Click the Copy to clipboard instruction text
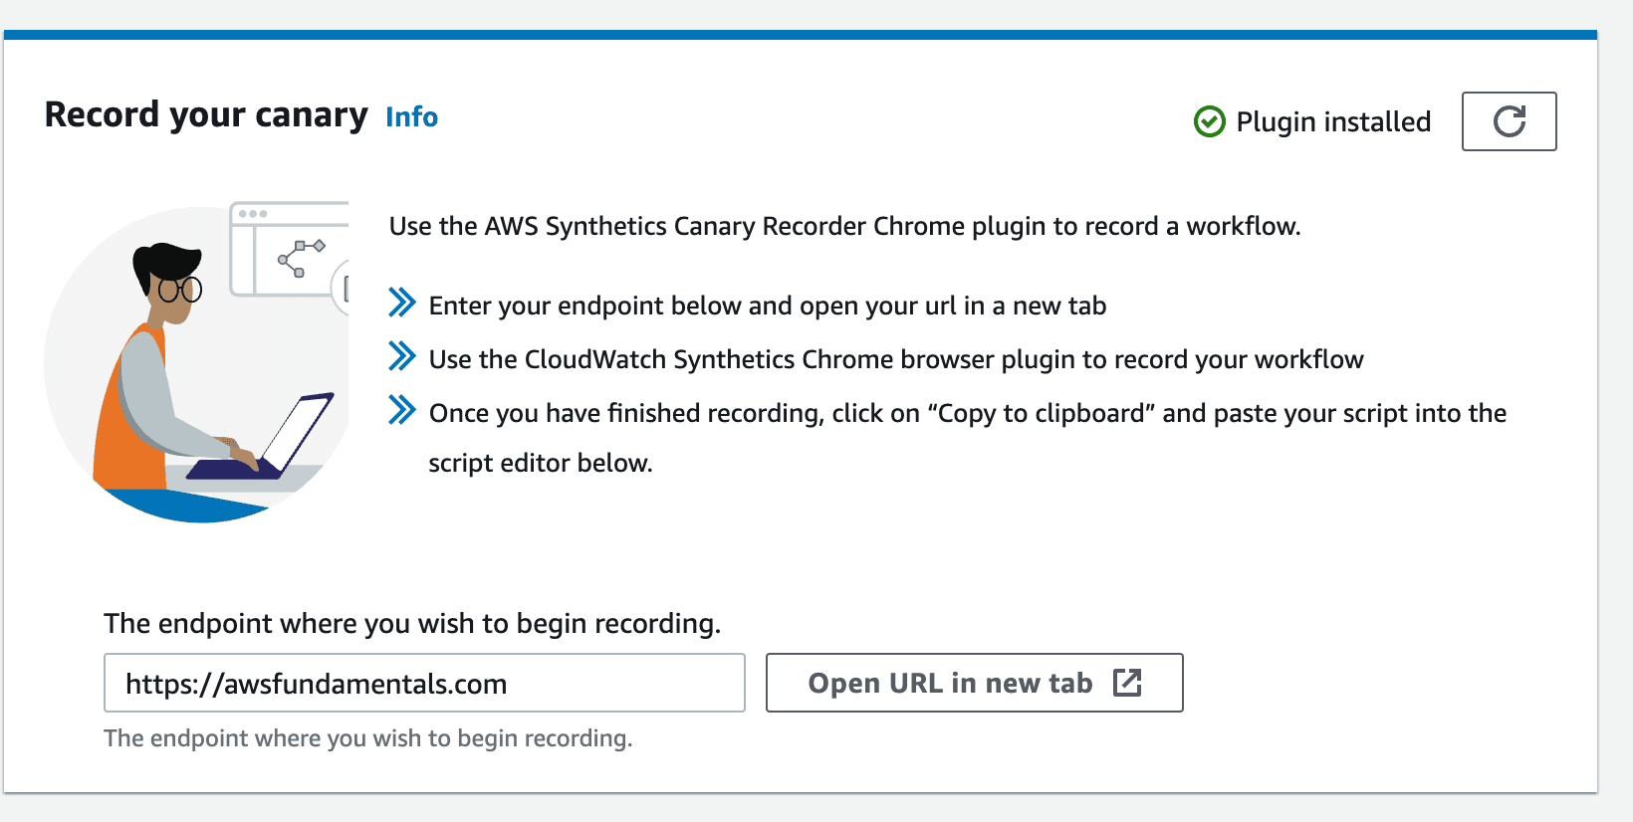The height and width of the screenshot is (822, 1633). [967, 438]
